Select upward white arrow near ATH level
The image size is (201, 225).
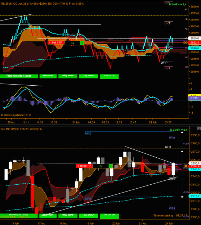(x=182, y=156)
